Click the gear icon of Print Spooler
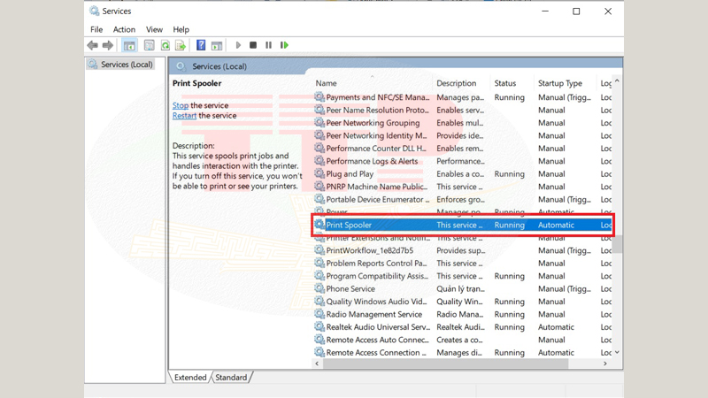Viewport: 708px width, 398px height. (319, 225)
